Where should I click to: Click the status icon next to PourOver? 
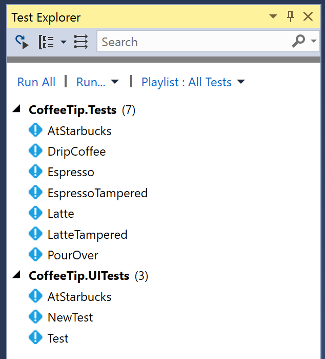coord(35,254)
